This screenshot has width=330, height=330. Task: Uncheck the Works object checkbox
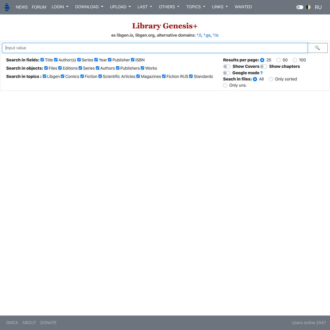click(x=143, y=68)
